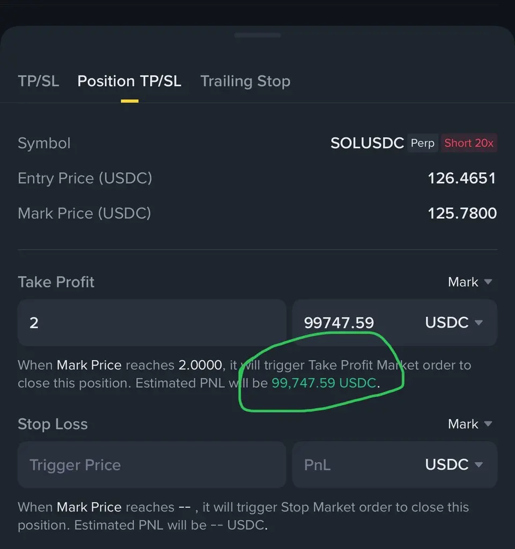Expand Take Profit USDC unit dropdown
Viewport: 515px width, 549px height.
pos(454,323)
